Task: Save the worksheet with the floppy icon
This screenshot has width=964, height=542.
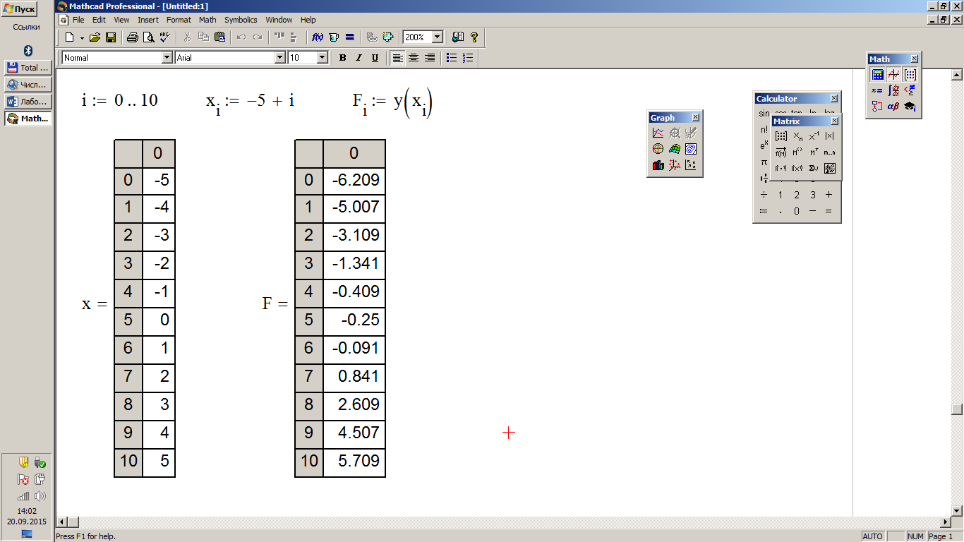Action: pyautogui.click(x=111, y=37)
